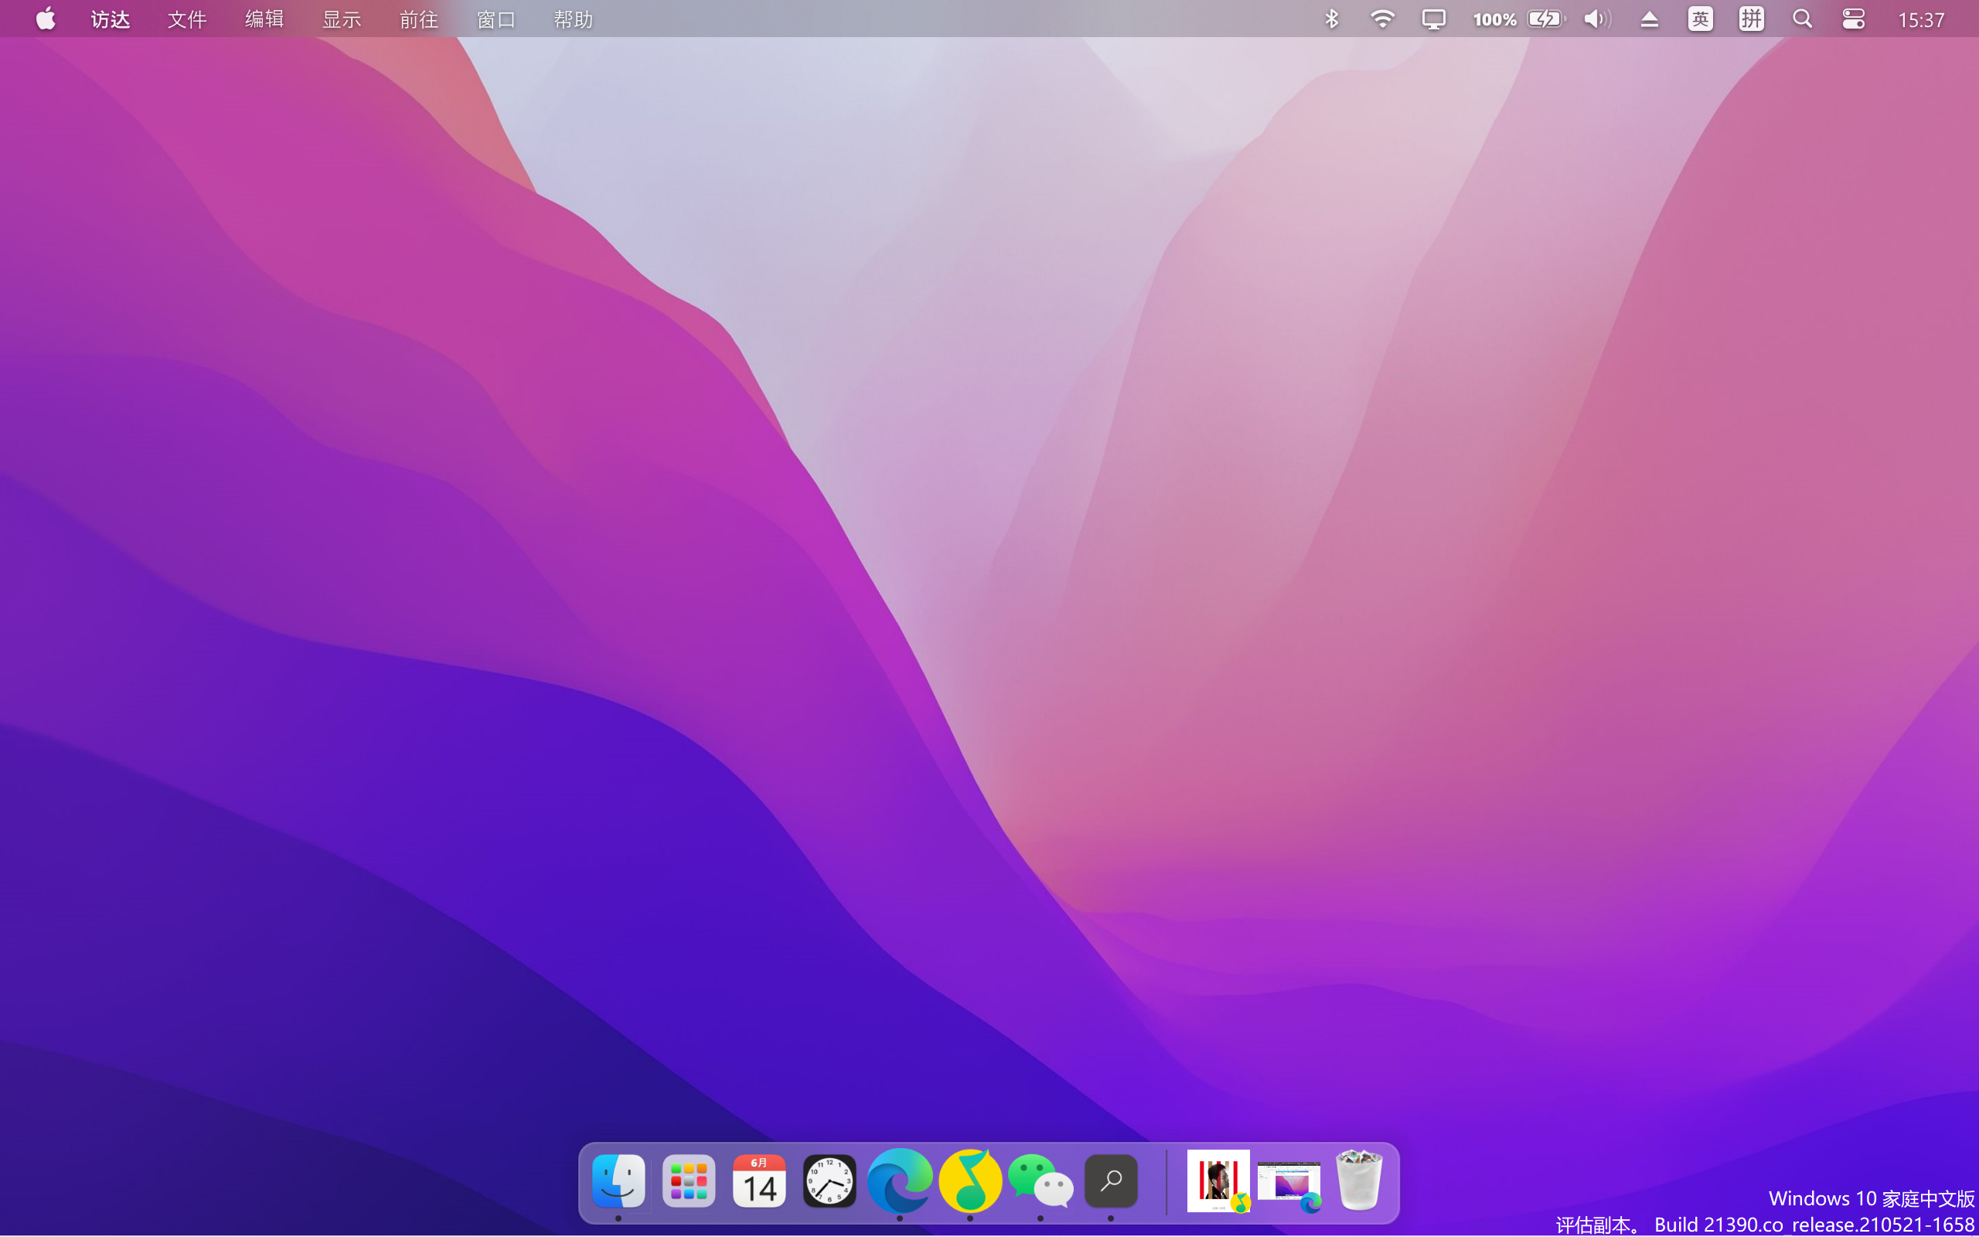Image resolution: width=1979 pixels, height=1237 pixels.
Task: Open Clock app
Action: click(x=829, y=1180)
